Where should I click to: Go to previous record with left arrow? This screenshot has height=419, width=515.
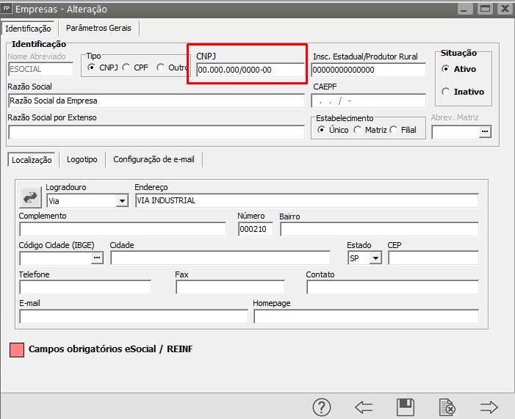pos(364,407)
